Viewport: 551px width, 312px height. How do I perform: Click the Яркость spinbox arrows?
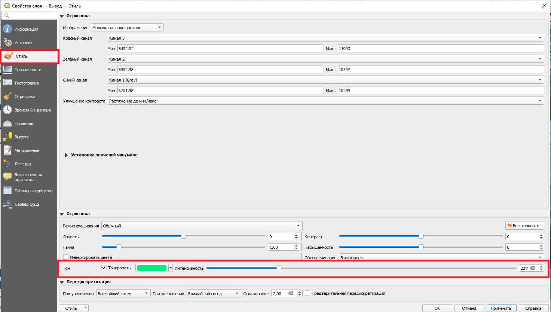tap(296, 236)
